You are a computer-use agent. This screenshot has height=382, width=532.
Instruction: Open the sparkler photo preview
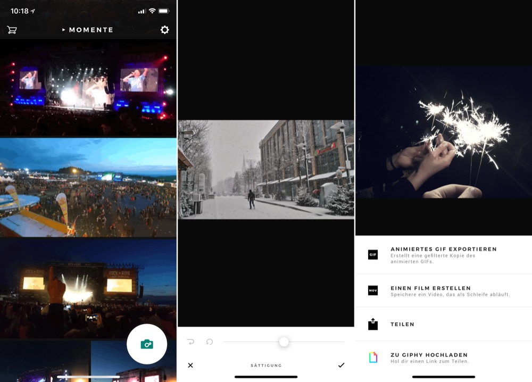pos(444,132)
